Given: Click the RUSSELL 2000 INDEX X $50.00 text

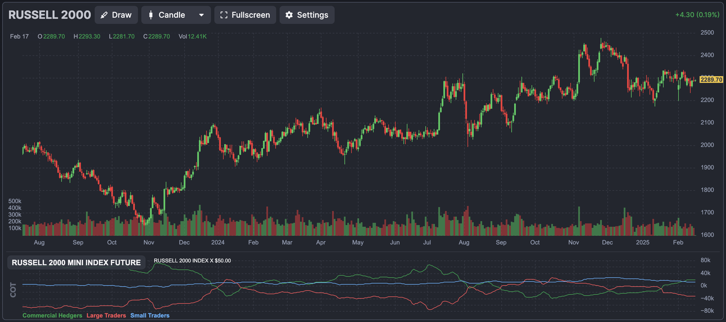Looking at the screenshot, I should tap(192, 260).
